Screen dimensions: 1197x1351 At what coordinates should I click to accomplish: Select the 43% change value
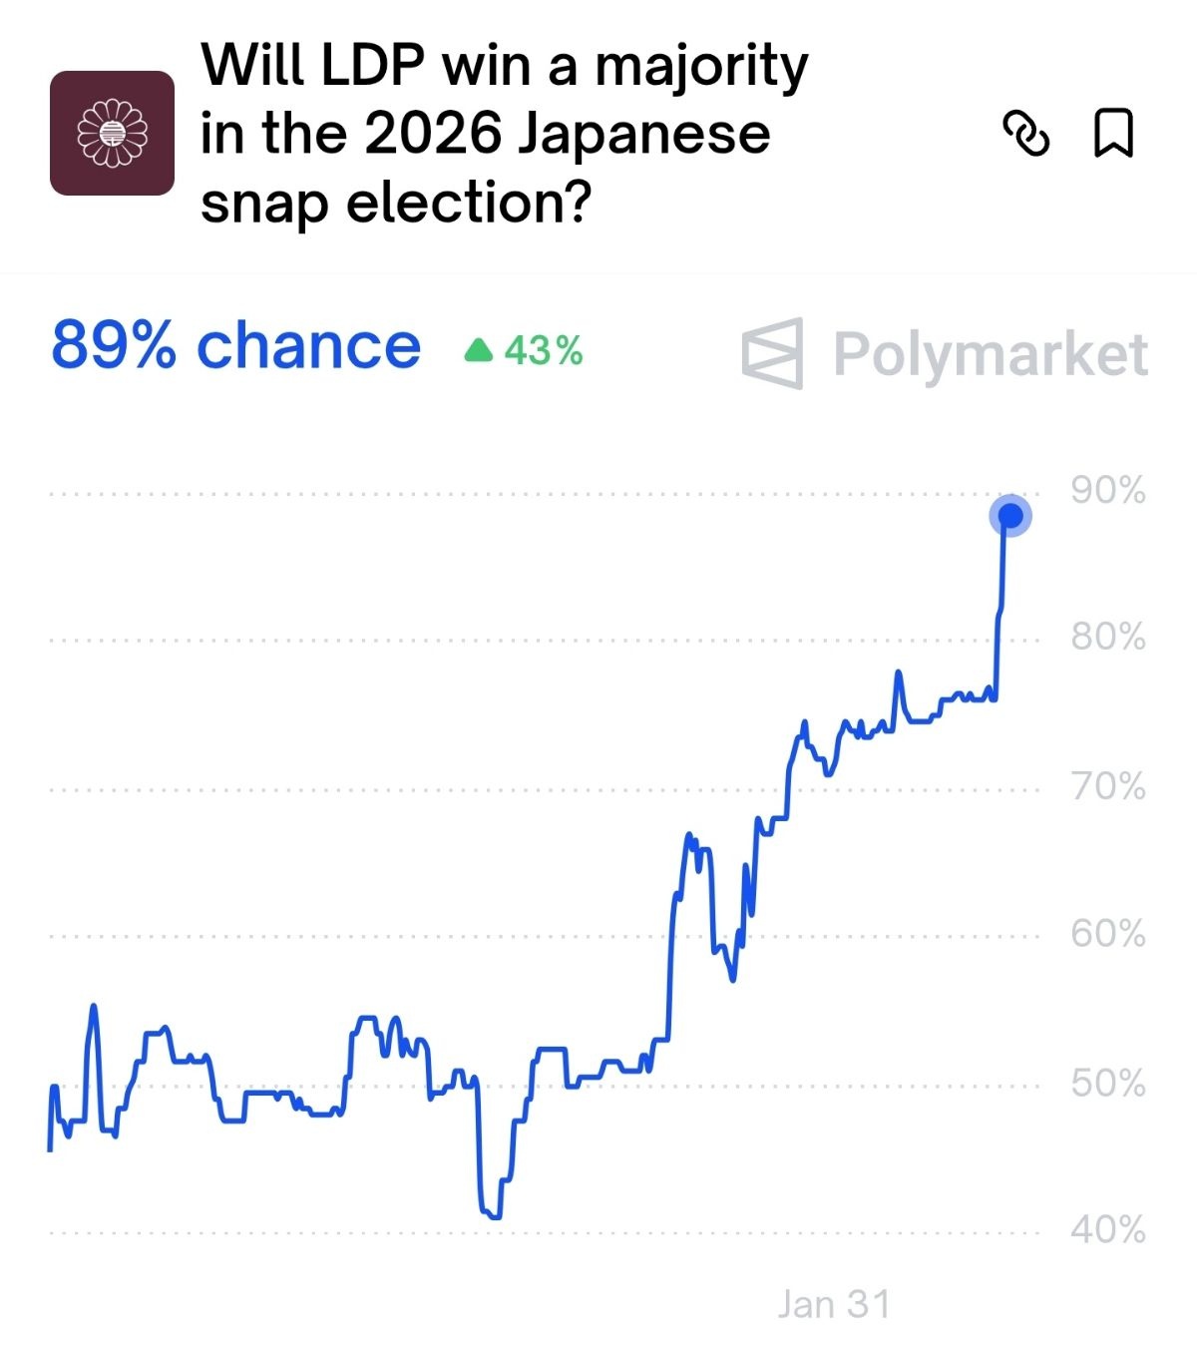coord(544,350)
